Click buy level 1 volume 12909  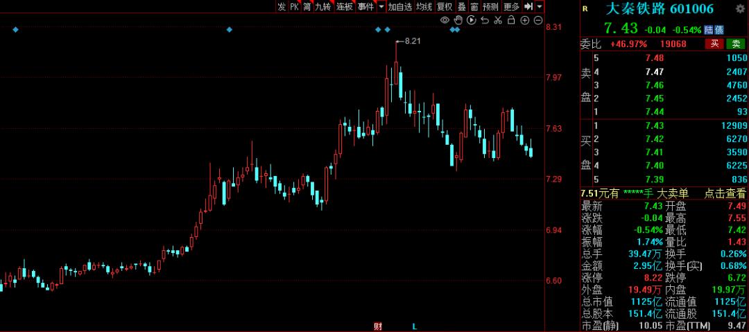point(733,125)
